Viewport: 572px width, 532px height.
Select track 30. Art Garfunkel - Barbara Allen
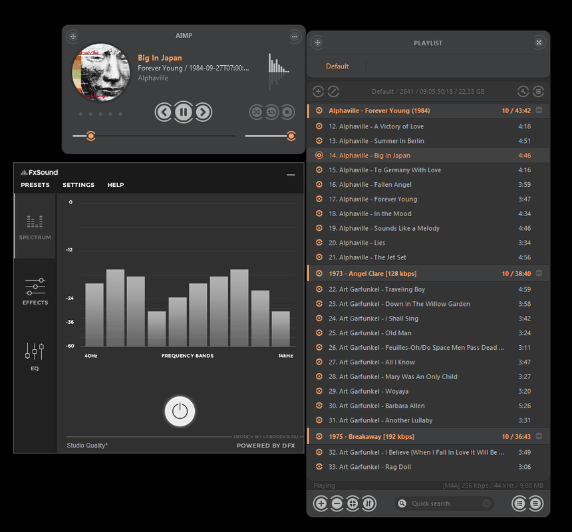tap(428, 406)
